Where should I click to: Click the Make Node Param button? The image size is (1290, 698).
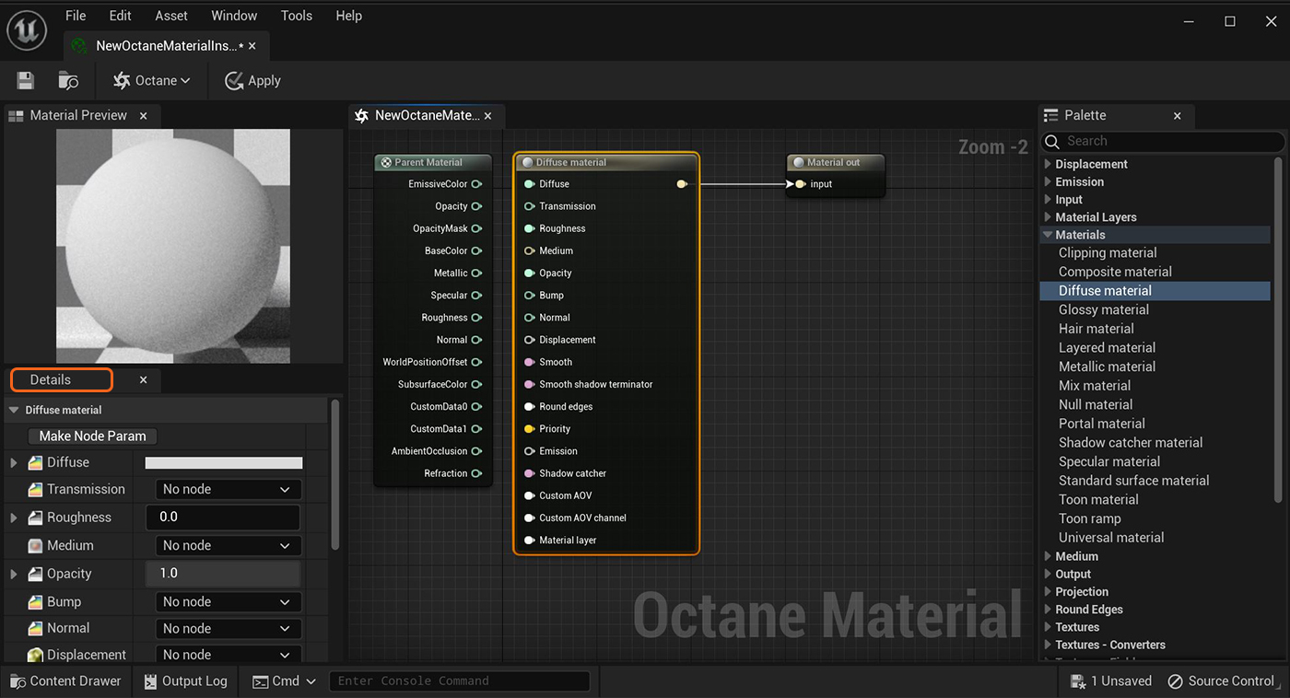[93, 436]
